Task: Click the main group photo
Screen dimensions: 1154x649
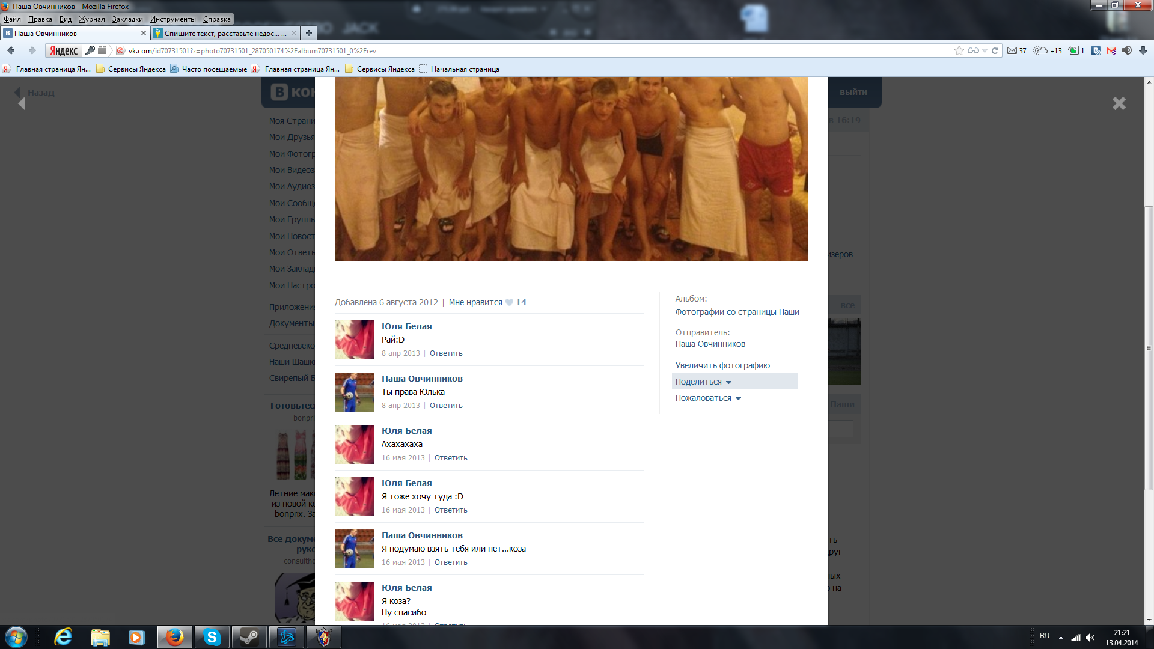Action: click(x=571, y=169)
